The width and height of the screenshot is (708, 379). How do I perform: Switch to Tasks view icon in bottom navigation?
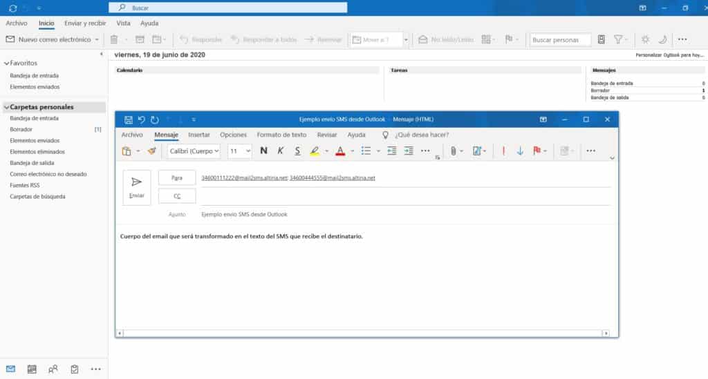point(75,369)
